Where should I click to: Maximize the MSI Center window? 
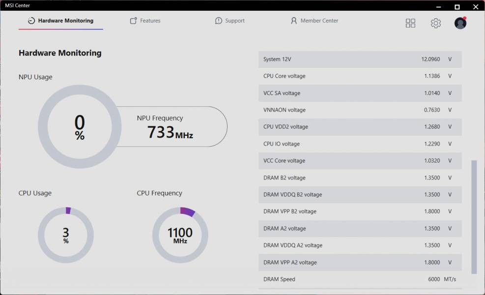pyautogui.click(x=457, y=7)
